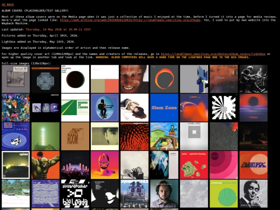The width and height of the screenshot is (280, 210).
Task: Open the Squarepusher blue building cover
Action: (x=134, y=193)
